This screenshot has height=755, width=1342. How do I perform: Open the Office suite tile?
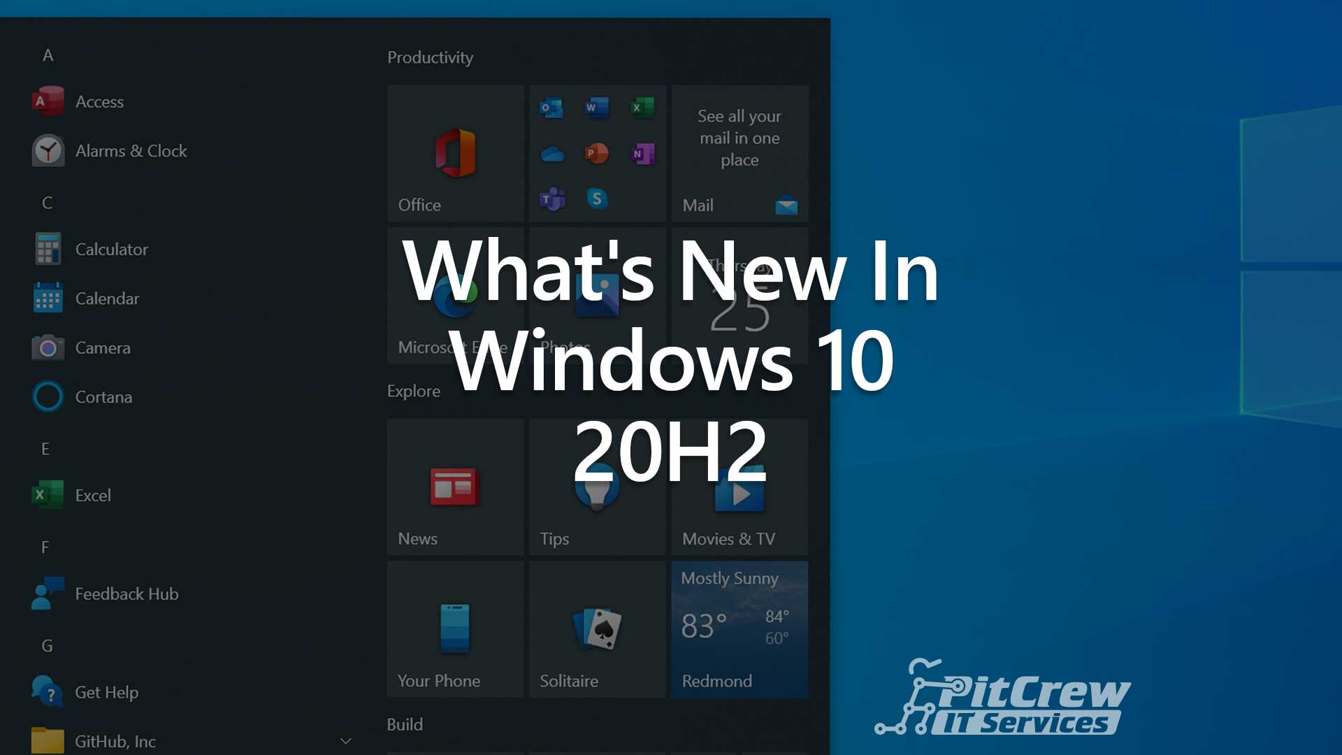(x=454, y=151)
